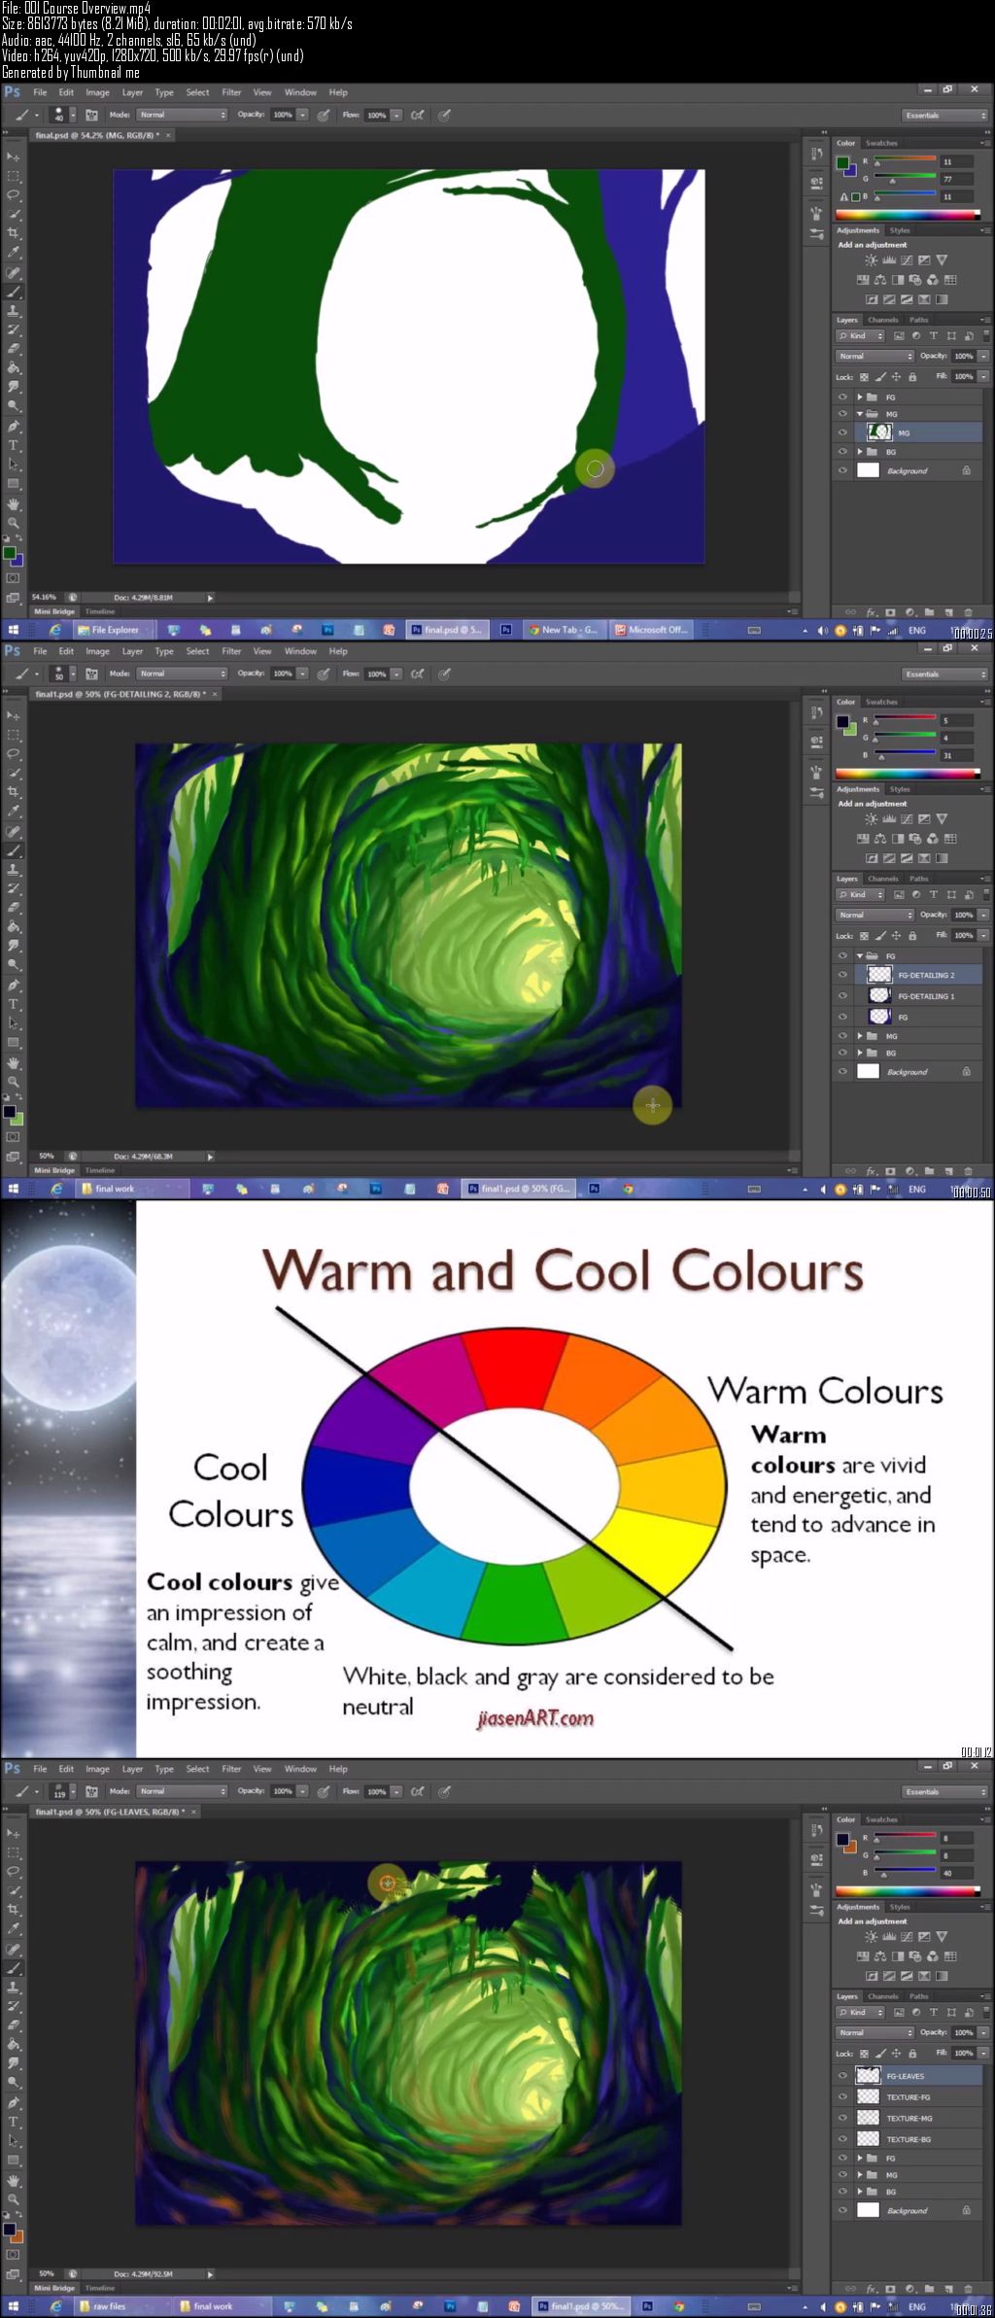Select Clone Stamp tool in final.psd 54.2% frame

point(14,311)
